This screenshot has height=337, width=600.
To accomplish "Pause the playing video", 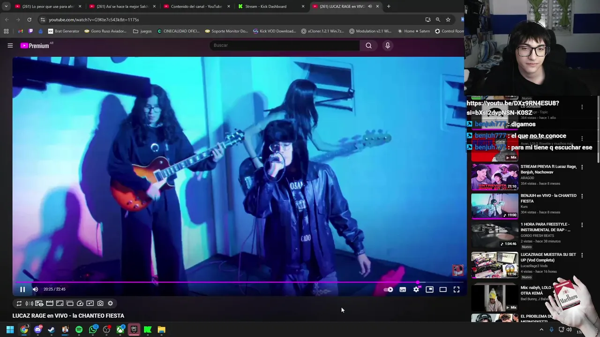I will tap(22, 289).
